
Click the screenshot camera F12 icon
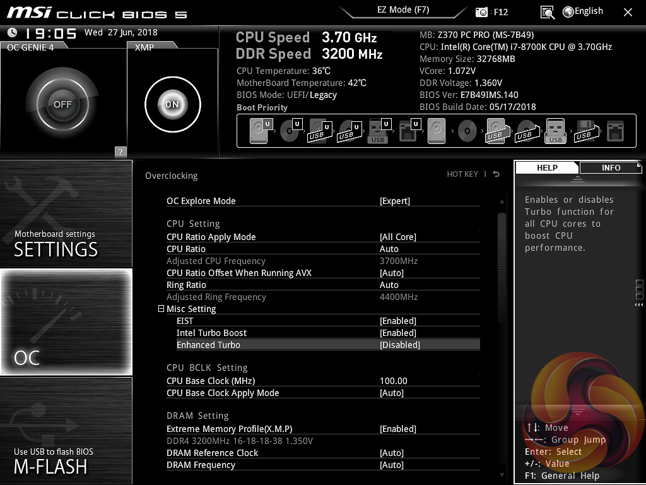(482, 12)
